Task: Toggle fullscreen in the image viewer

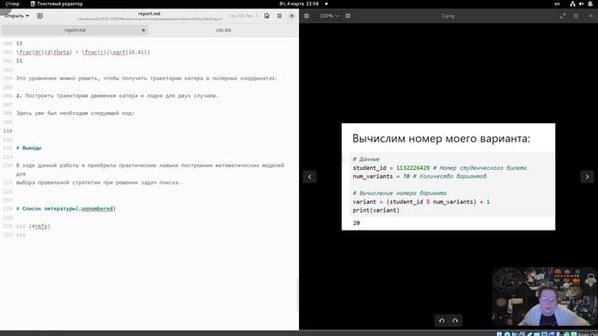Action: click(x=562, y=16)
